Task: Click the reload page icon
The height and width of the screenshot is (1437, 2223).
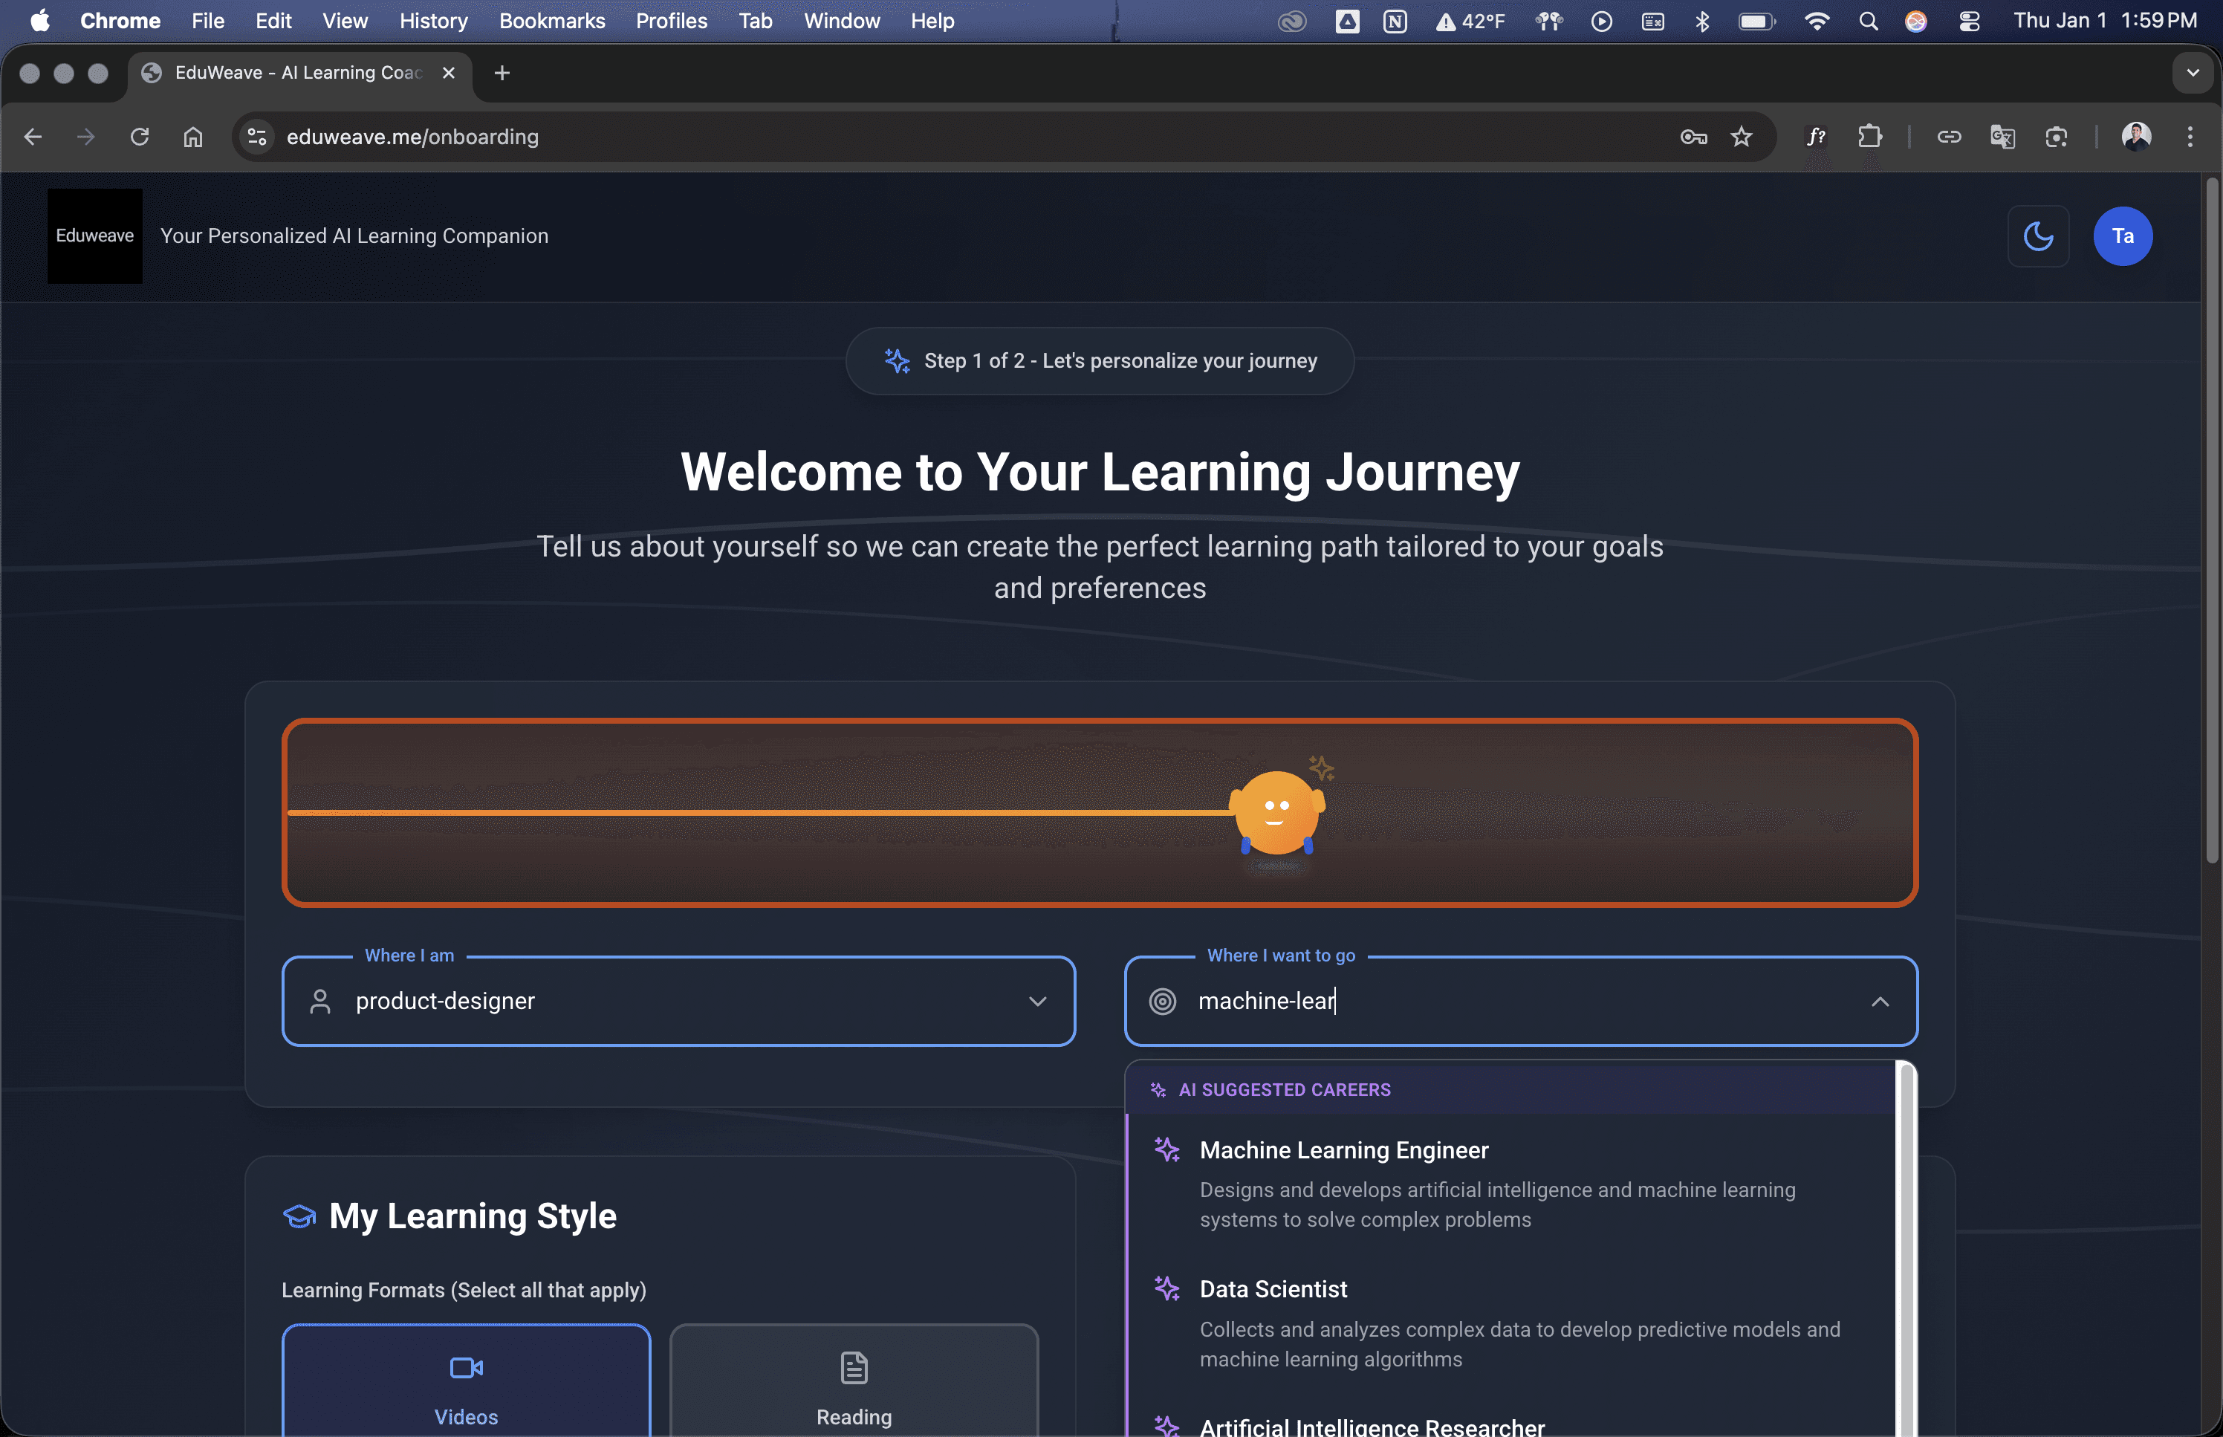Action: coord(140,137)
